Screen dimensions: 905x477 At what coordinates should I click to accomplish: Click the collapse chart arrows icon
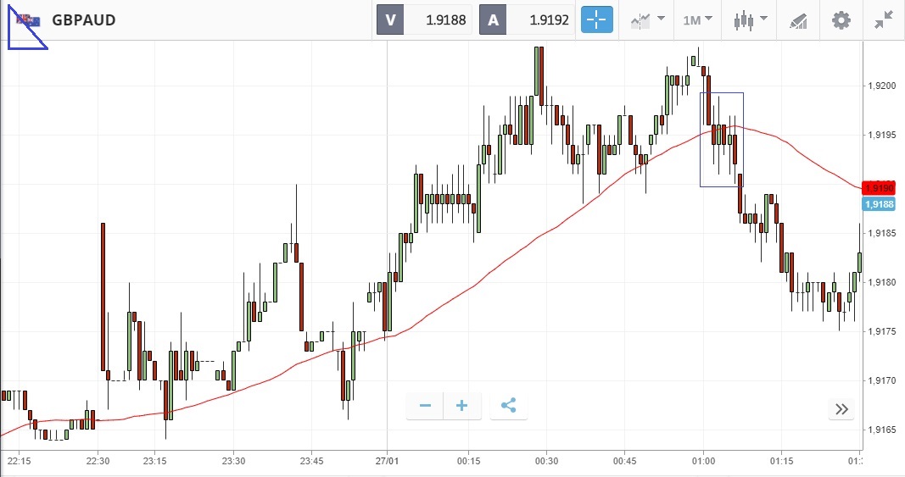(x=885, y=20)
